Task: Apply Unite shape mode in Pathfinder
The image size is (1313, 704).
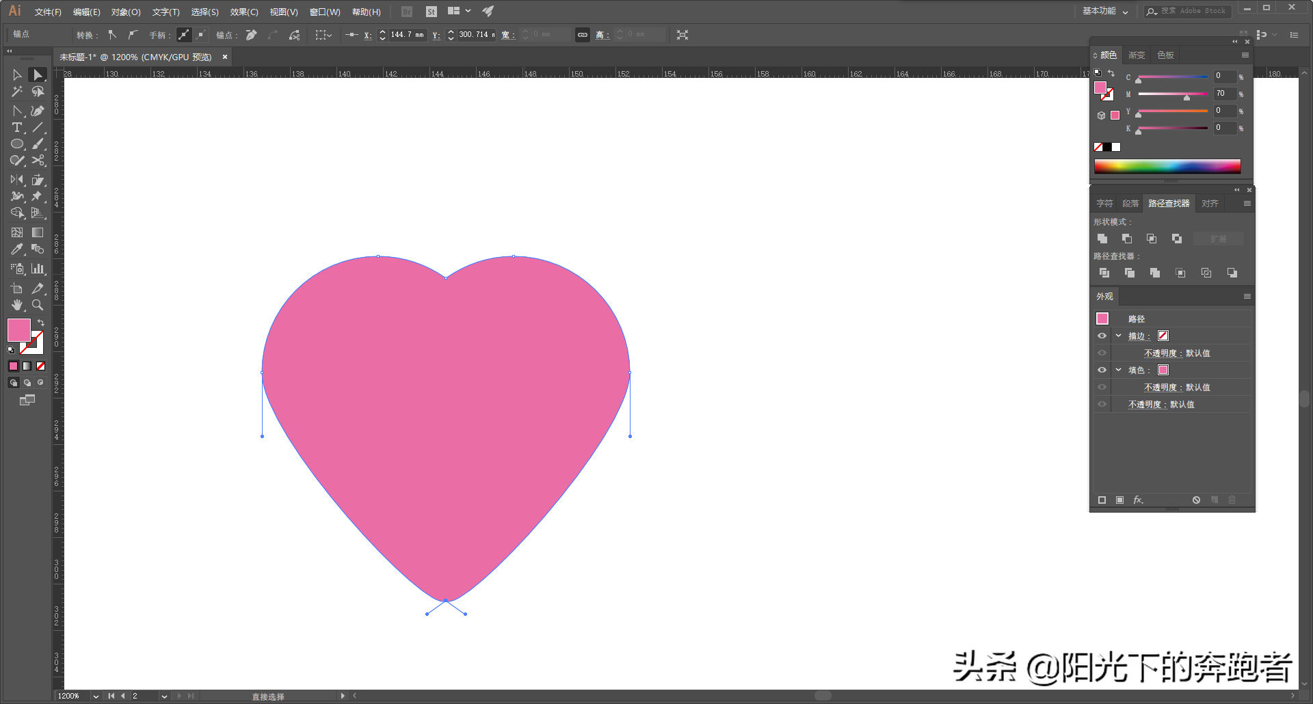Action: (1102, 239)
